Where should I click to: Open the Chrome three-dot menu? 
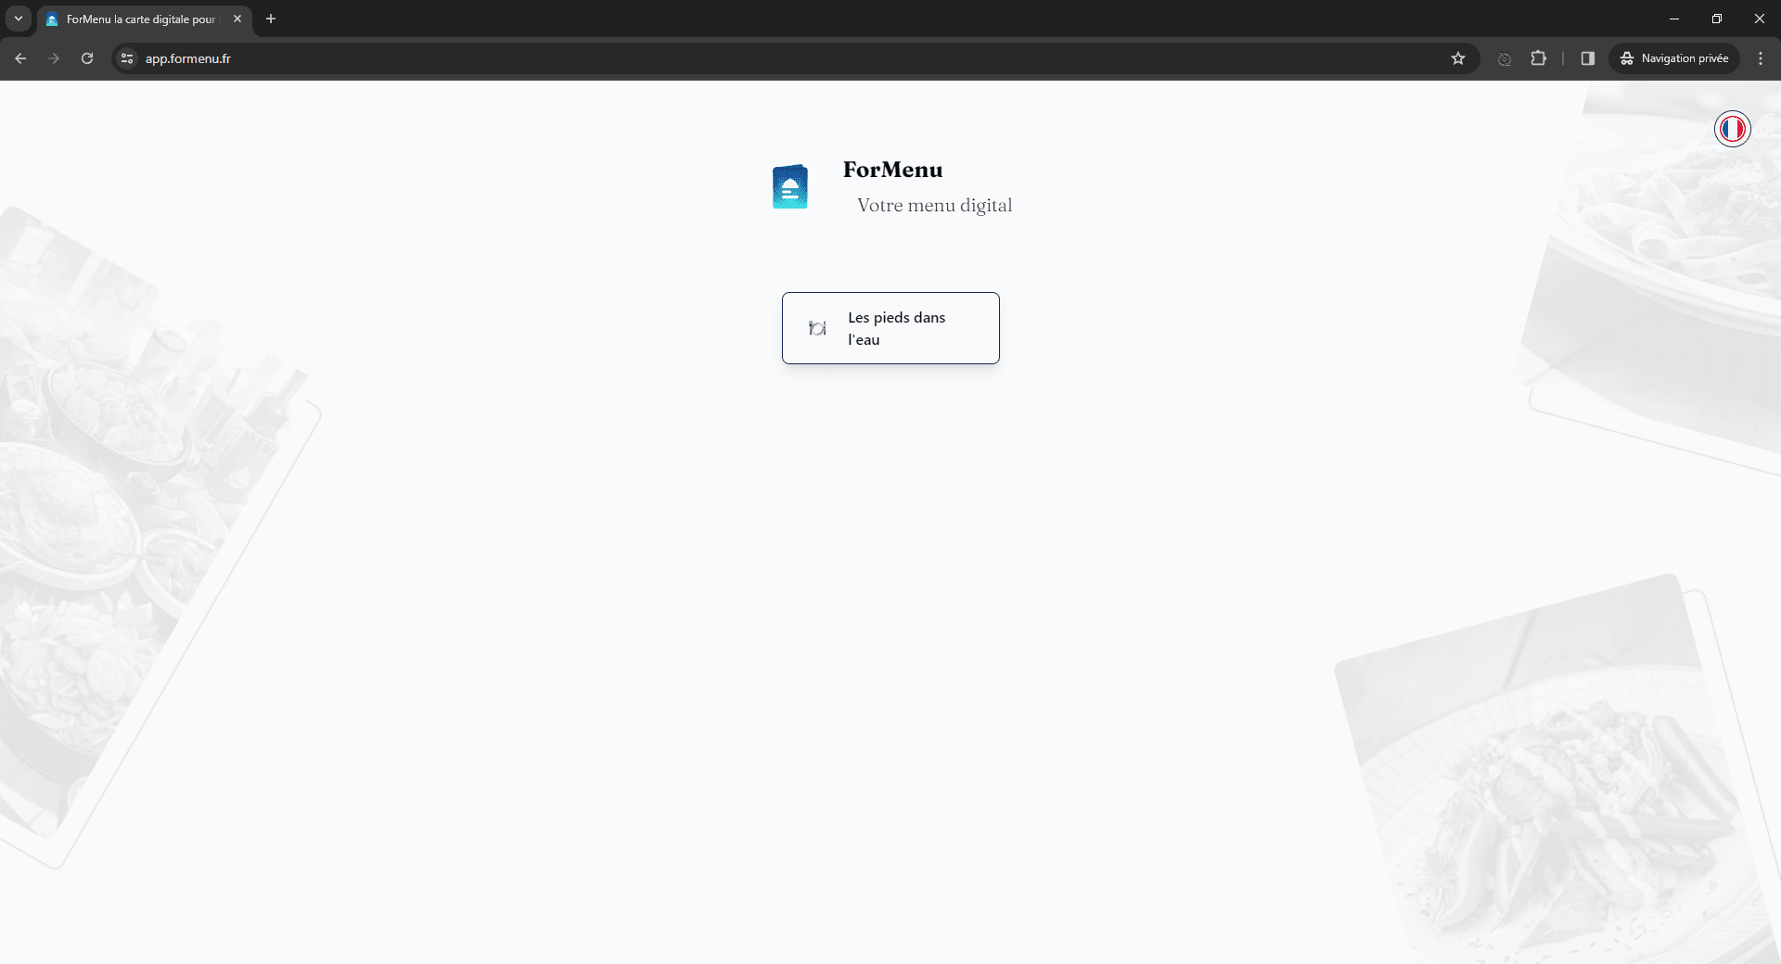pyautogui.click(x=1761, y=58)
